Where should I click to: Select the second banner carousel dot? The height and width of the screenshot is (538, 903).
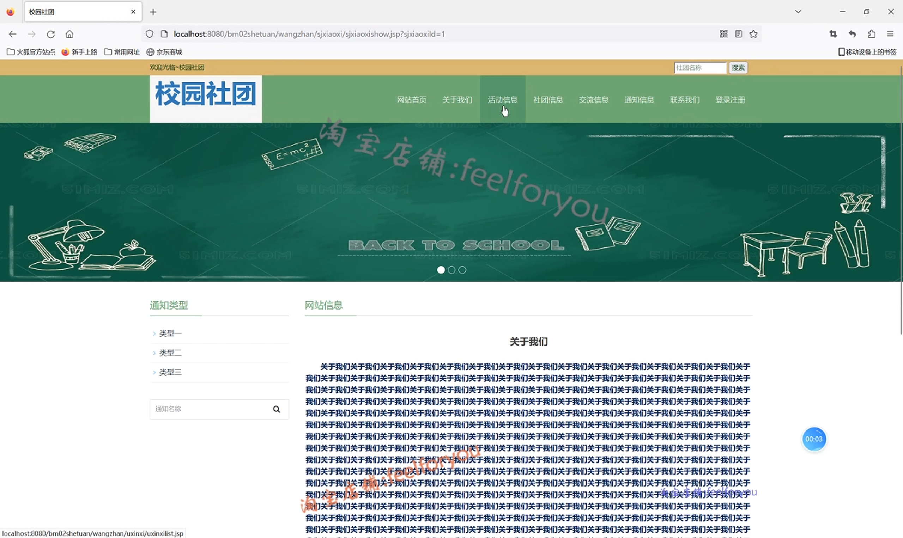pyautogui.click(x=451, y=270)
